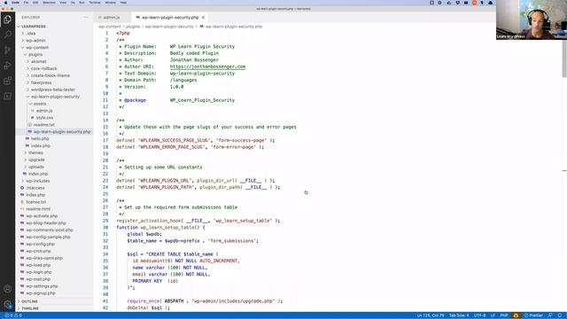This screenshot has width=567, height=319.
Task: Open the Run and Debug view
Action: (7, 66)
